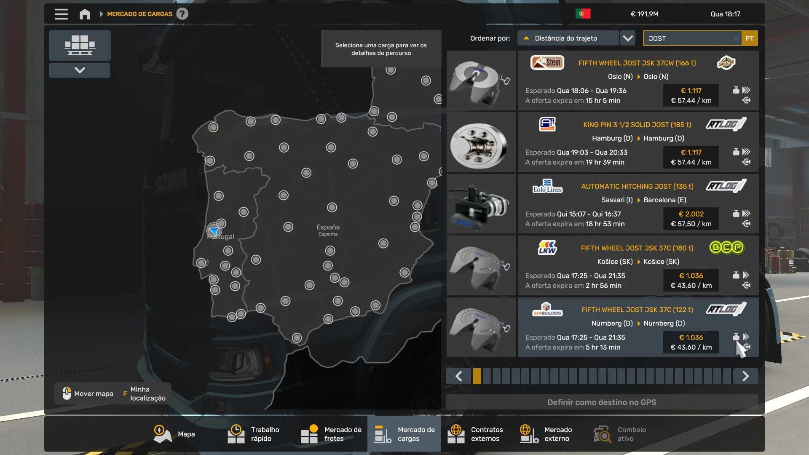Click Definir como destino no GPS

pos(602,402)
